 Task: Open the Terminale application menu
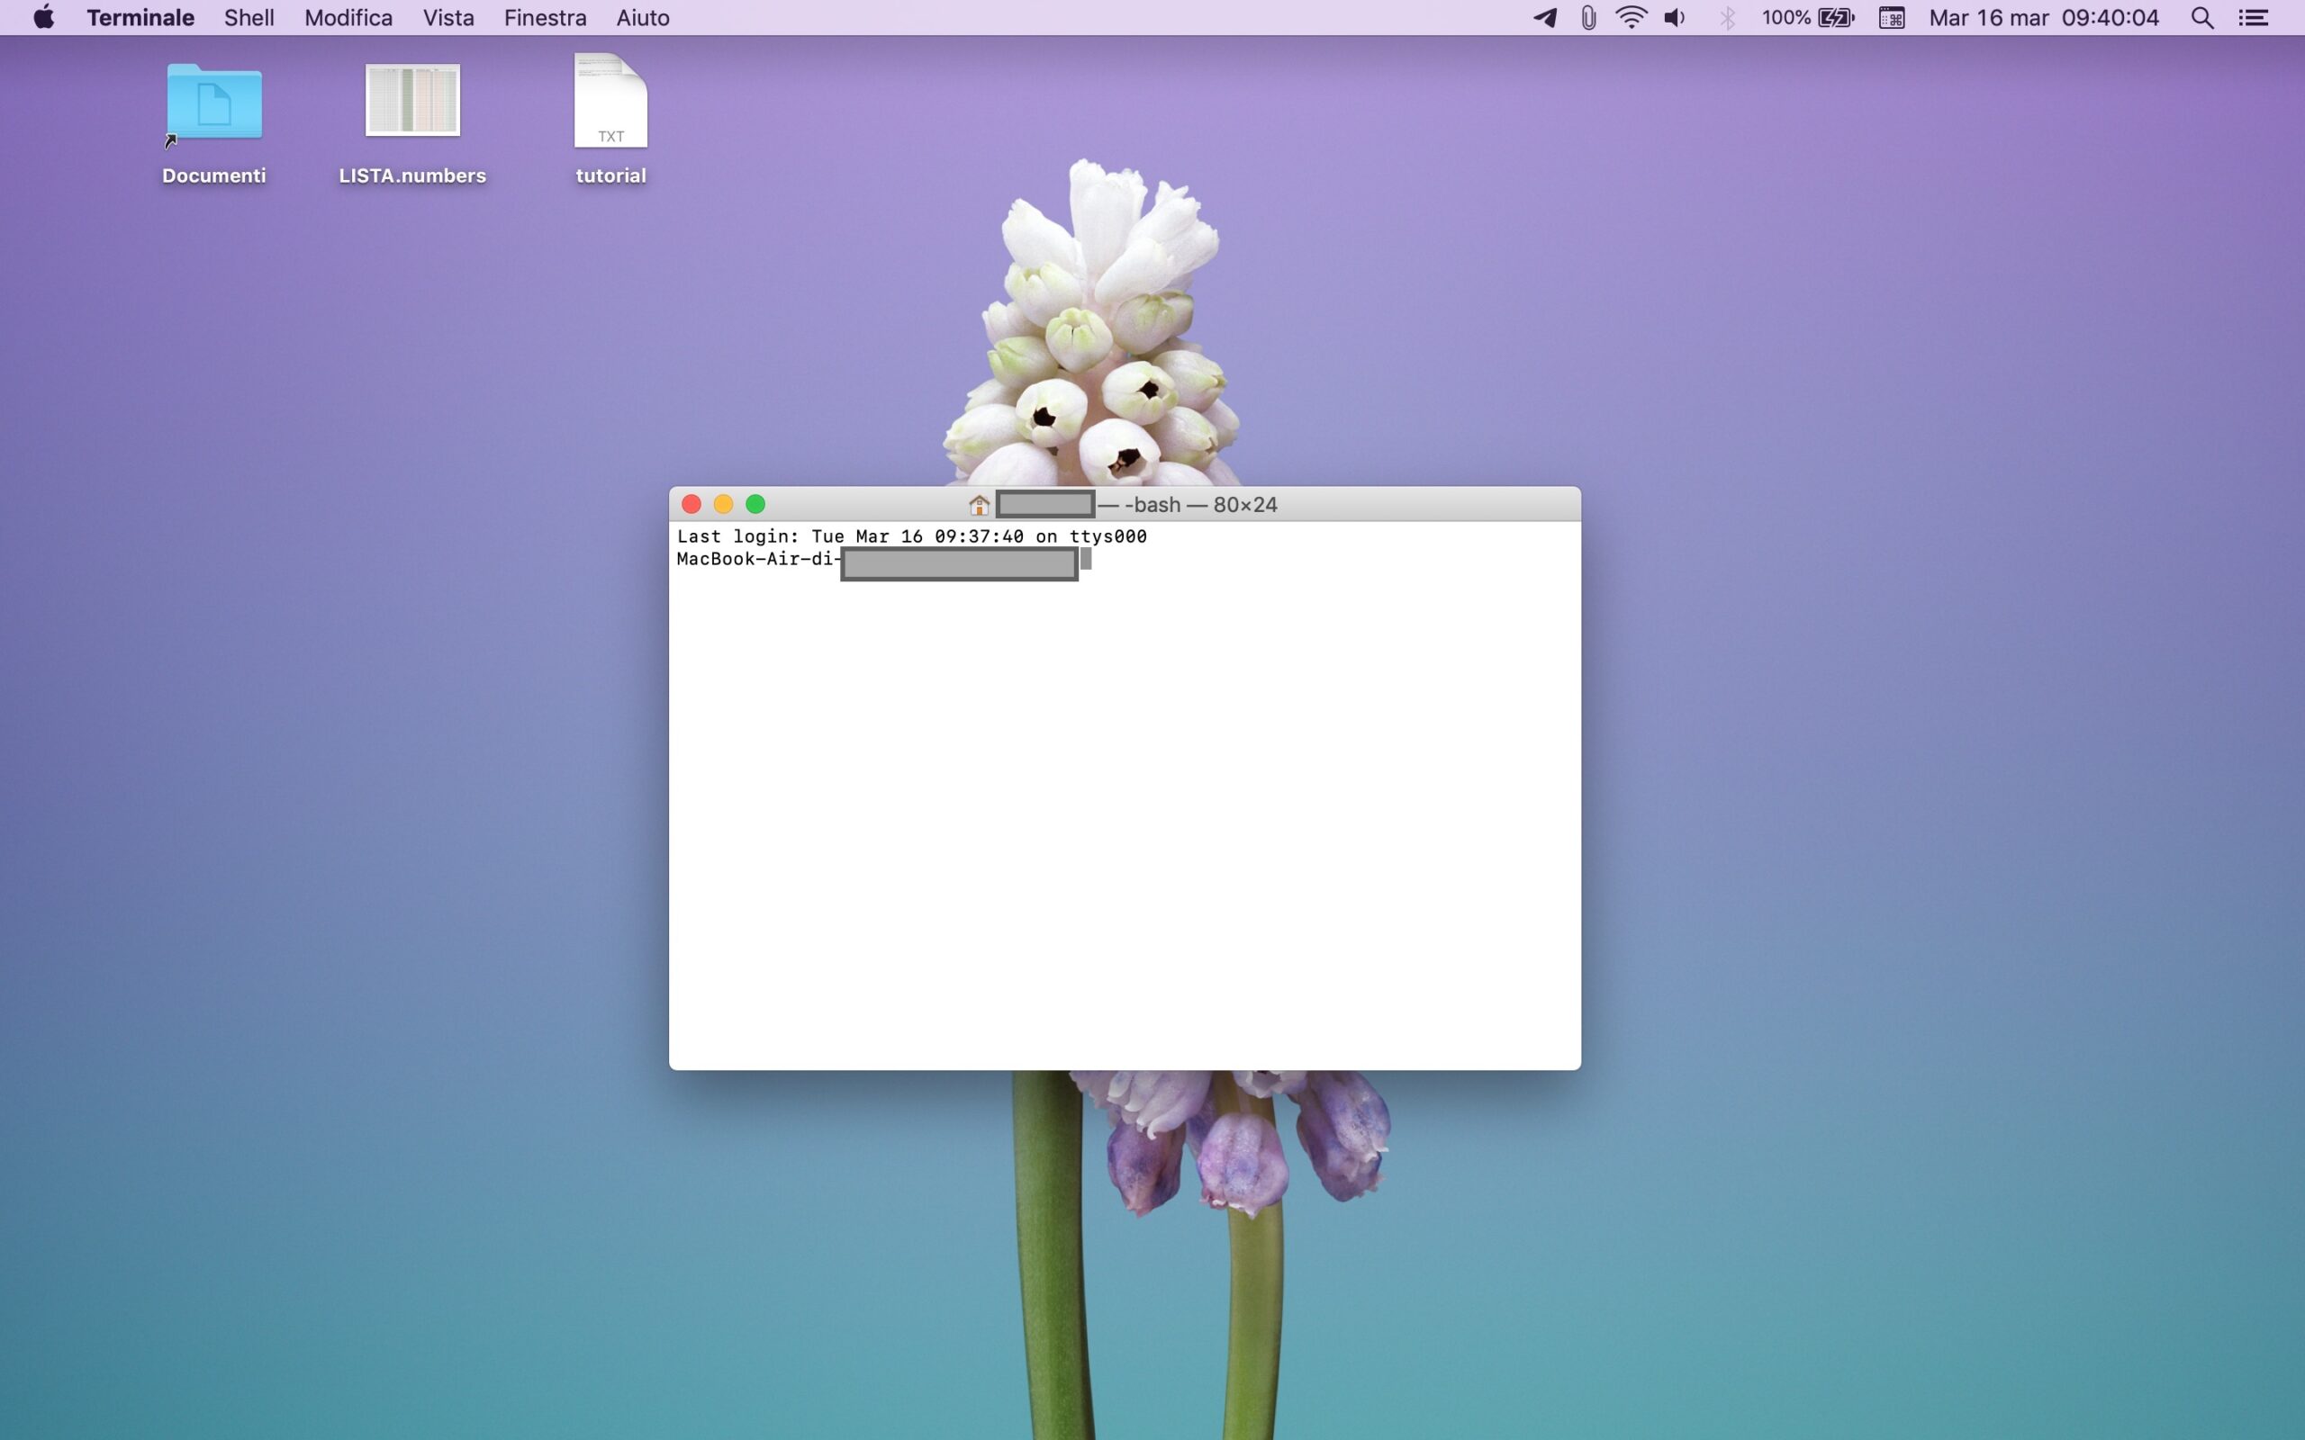click(140, 17)
